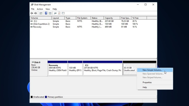Image resolution: width=189 pixels, height=106 pixels.
Task: Choose New Simple Volume from context menu
Action: [x=155, y=70]
